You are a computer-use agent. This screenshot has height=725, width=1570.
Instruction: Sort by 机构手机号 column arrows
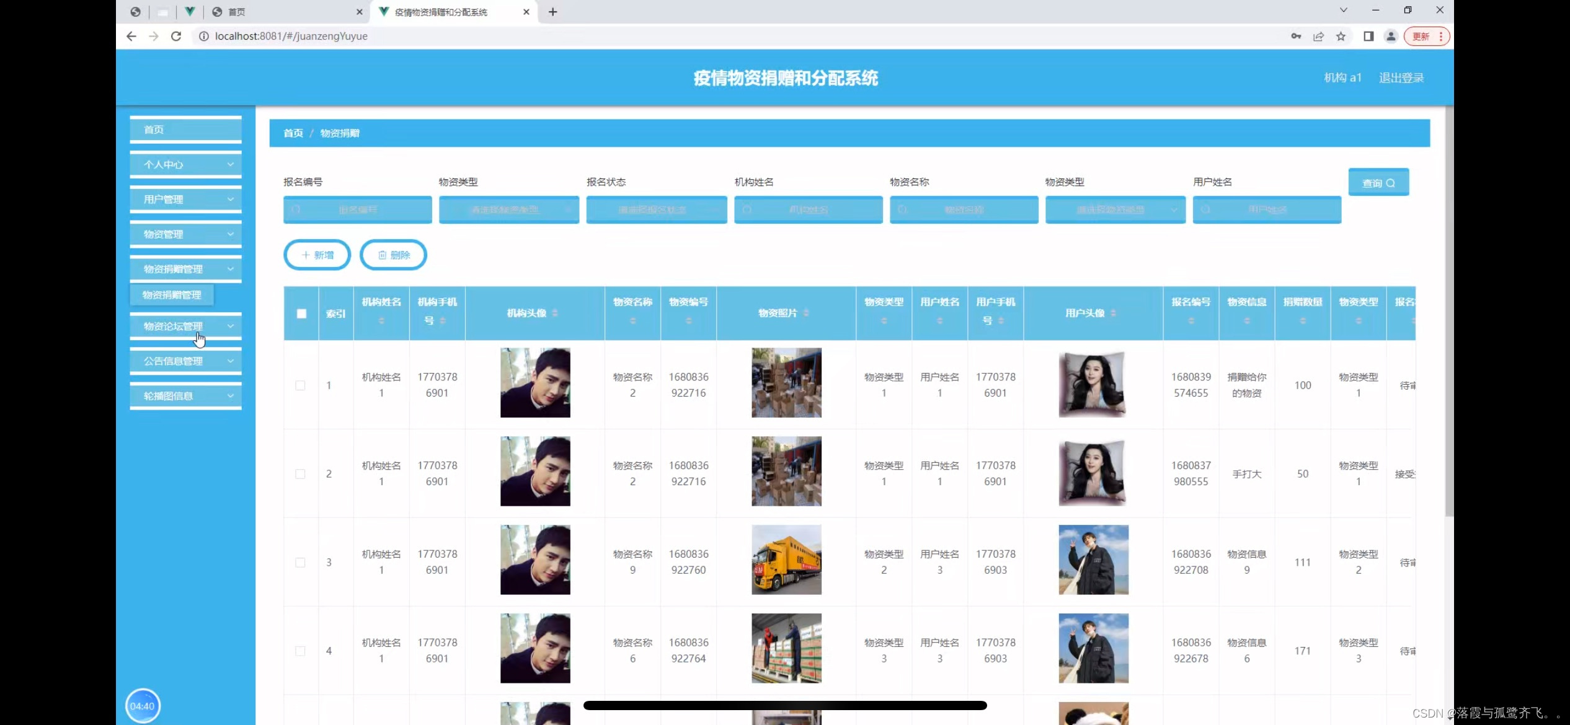tap(443, 321)
